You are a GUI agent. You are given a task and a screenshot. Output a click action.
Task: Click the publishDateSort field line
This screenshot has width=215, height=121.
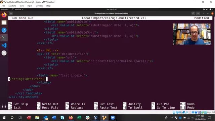click(71, 32)
